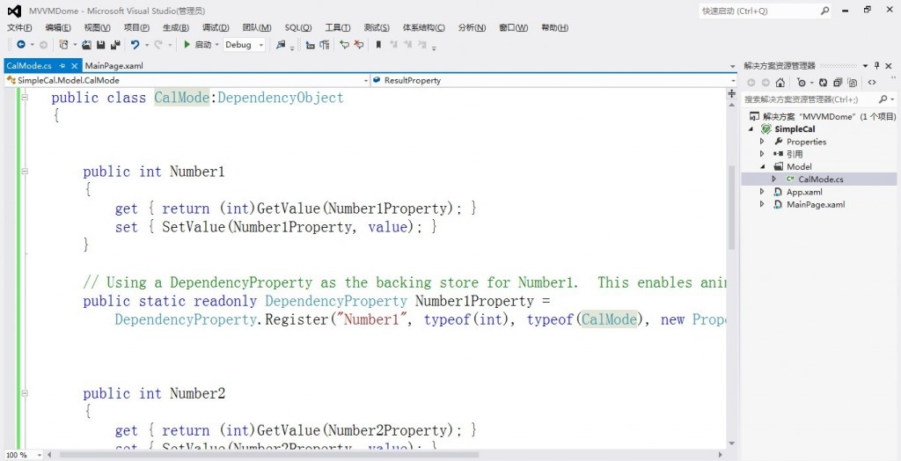901x461 pixels.
Task: Open the 调试(D) Debug menu
Action: (x=216, y=28)
